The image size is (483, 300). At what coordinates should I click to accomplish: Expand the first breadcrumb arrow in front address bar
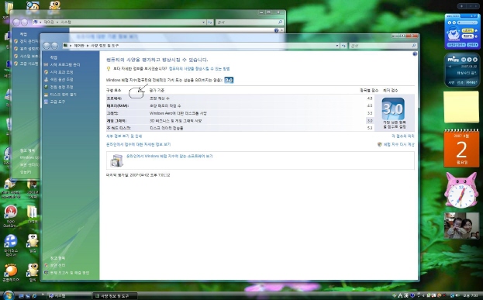[71, 46]
